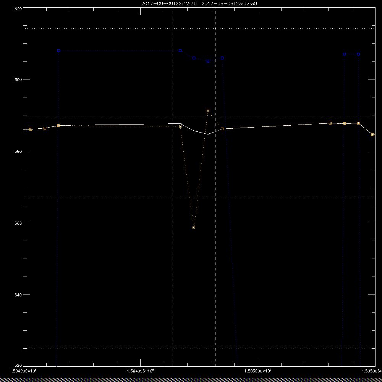
Task: Select the rightmost orange data marker near 584
Action: (x=373, y=134)
